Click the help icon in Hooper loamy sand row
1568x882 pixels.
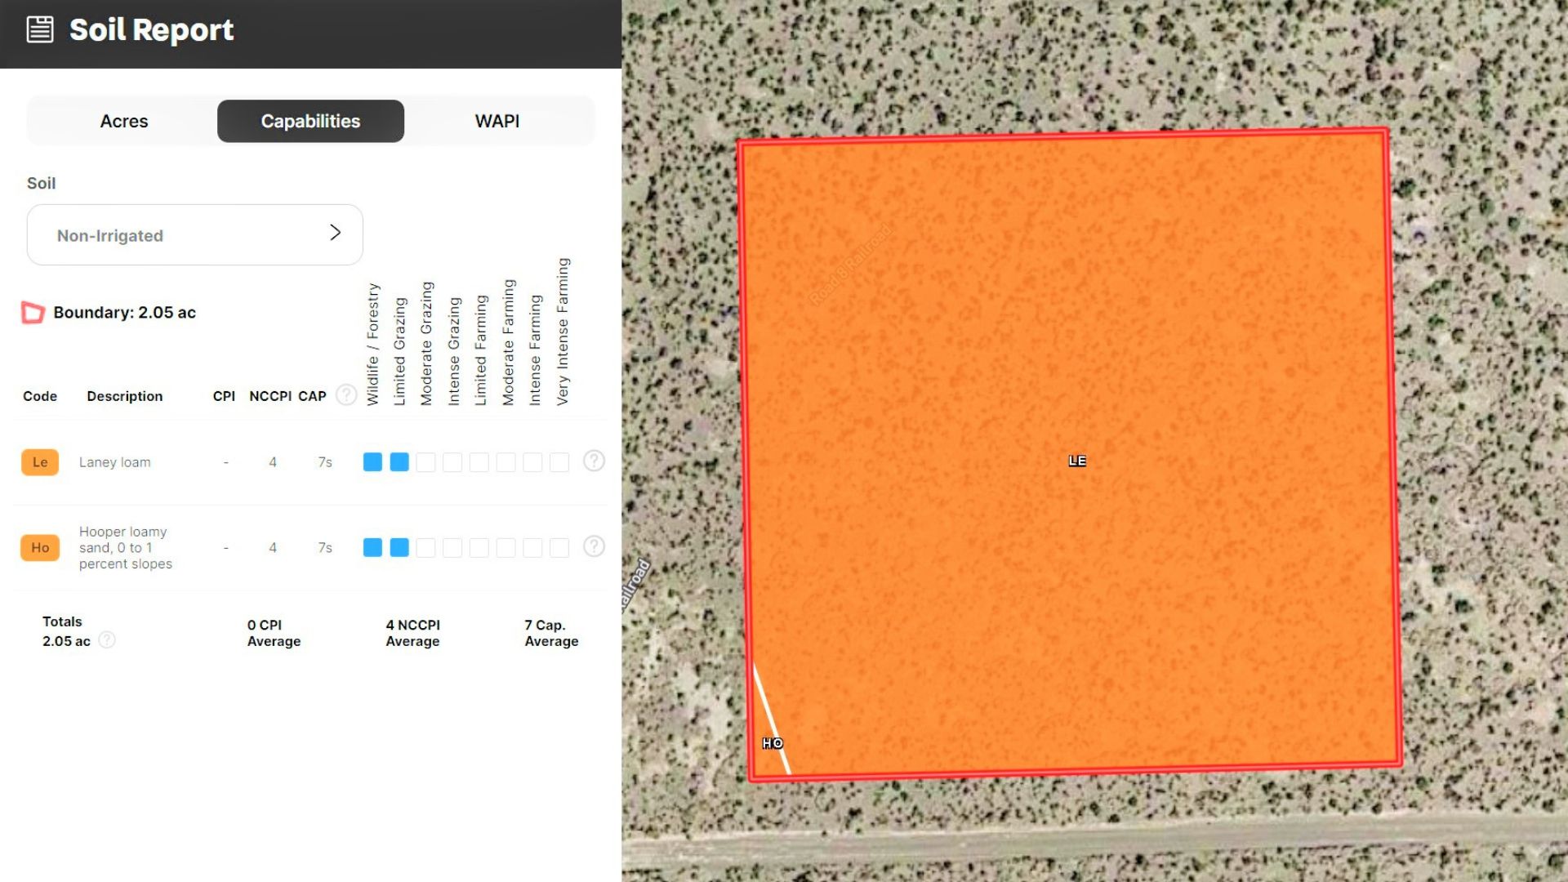click(x=594, y=546)
